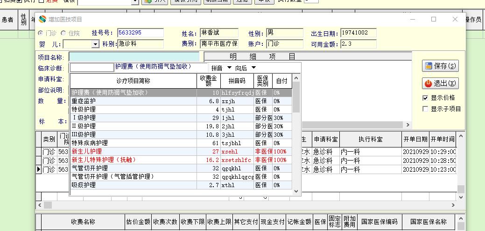Click down arrow of item popup scrollbar

coord(296,191)
